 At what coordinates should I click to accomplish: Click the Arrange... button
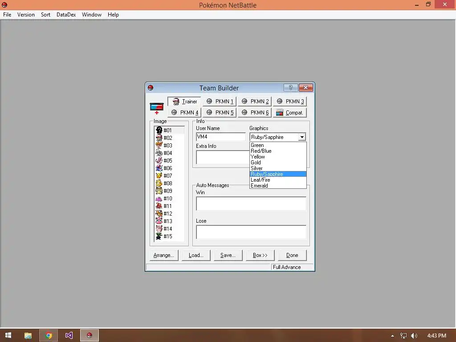pyautogui.click(x=164, y=255)
